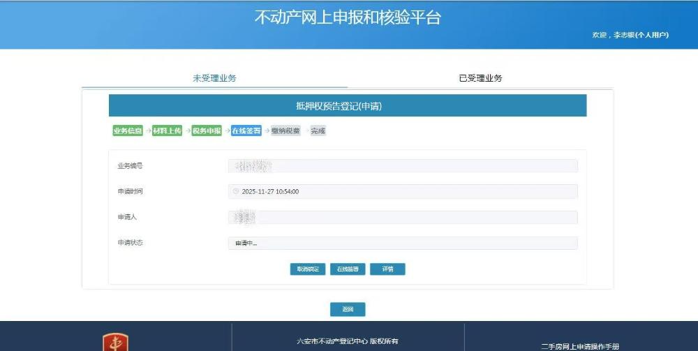Click the blue 在线签署 step badge
Image resolution: width=698 pixels, height=351 pixels.
246,130
